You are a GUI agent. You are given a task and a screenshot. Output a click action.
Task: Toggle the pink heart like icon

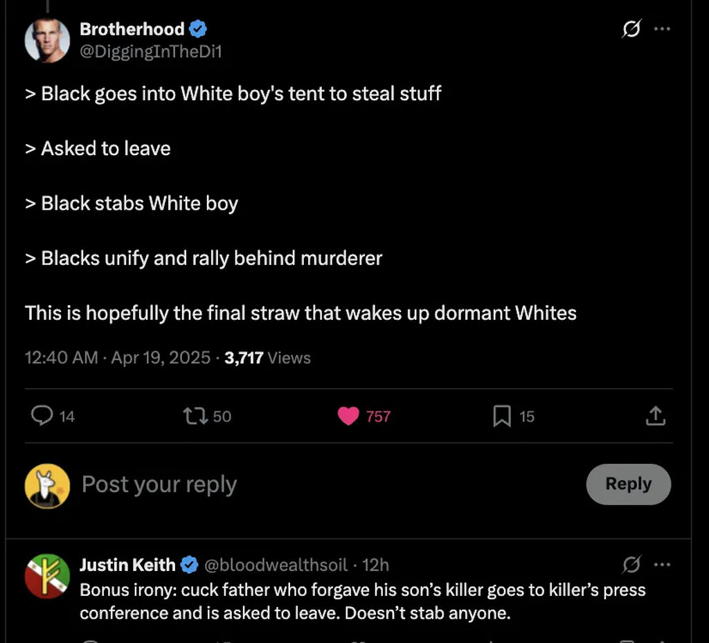click(348, 416)
